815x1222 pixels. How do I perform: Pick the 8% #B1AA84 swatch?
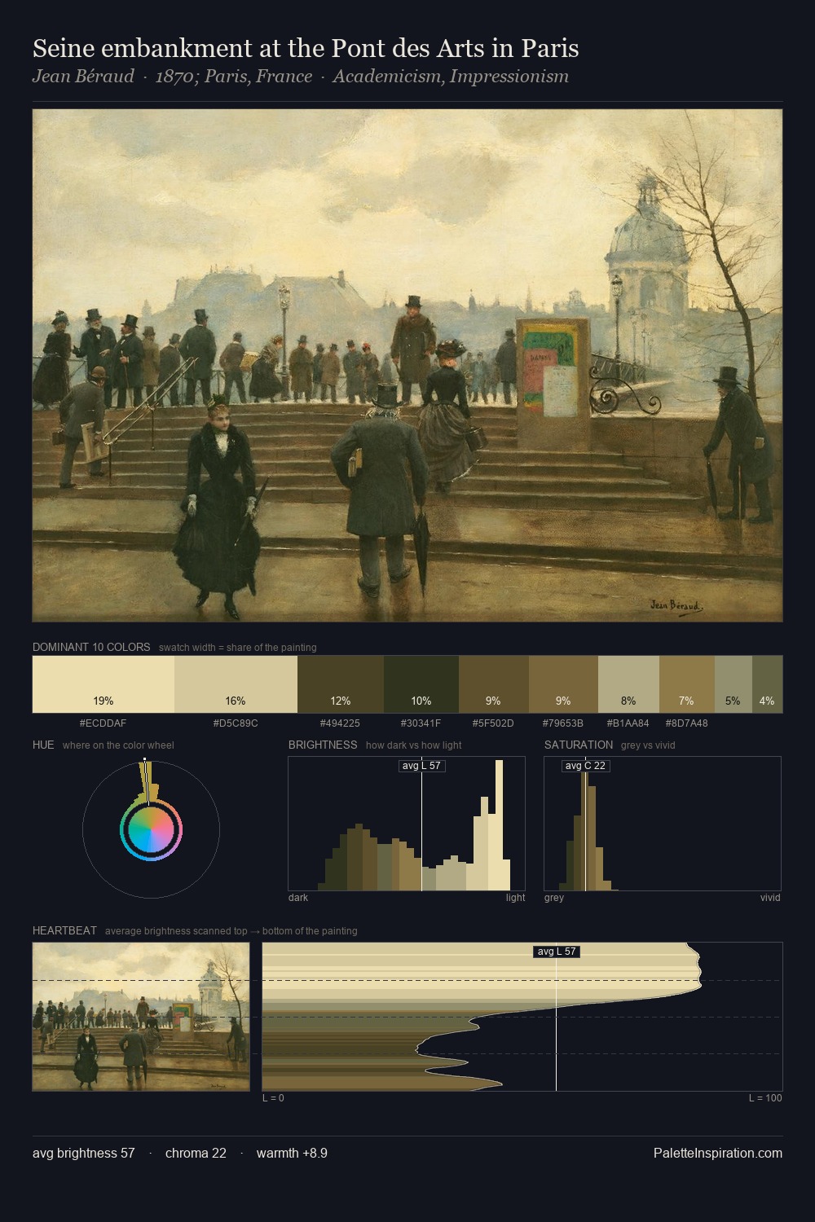click(x=628, y=684)
